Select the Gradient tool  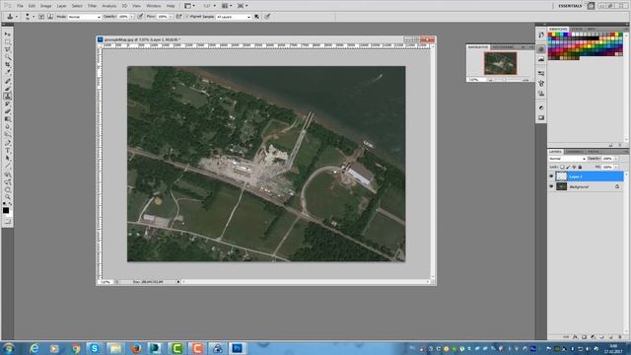coord(7,119)
